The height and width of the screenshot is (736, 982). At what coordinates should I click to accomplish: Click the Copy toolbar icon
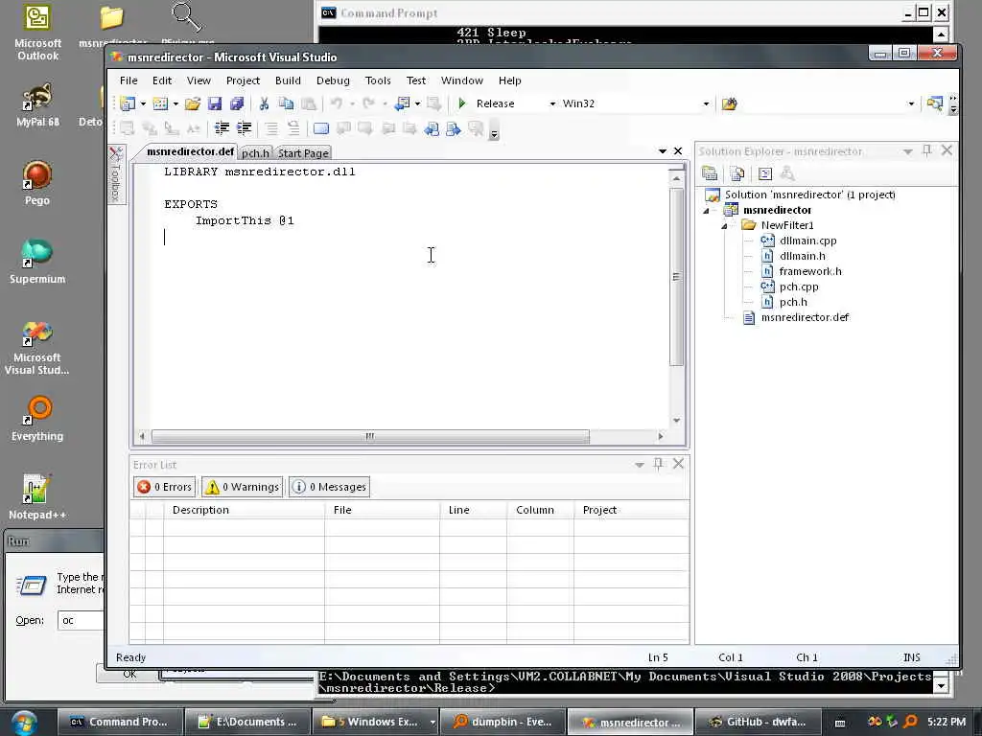pos(286,103)
